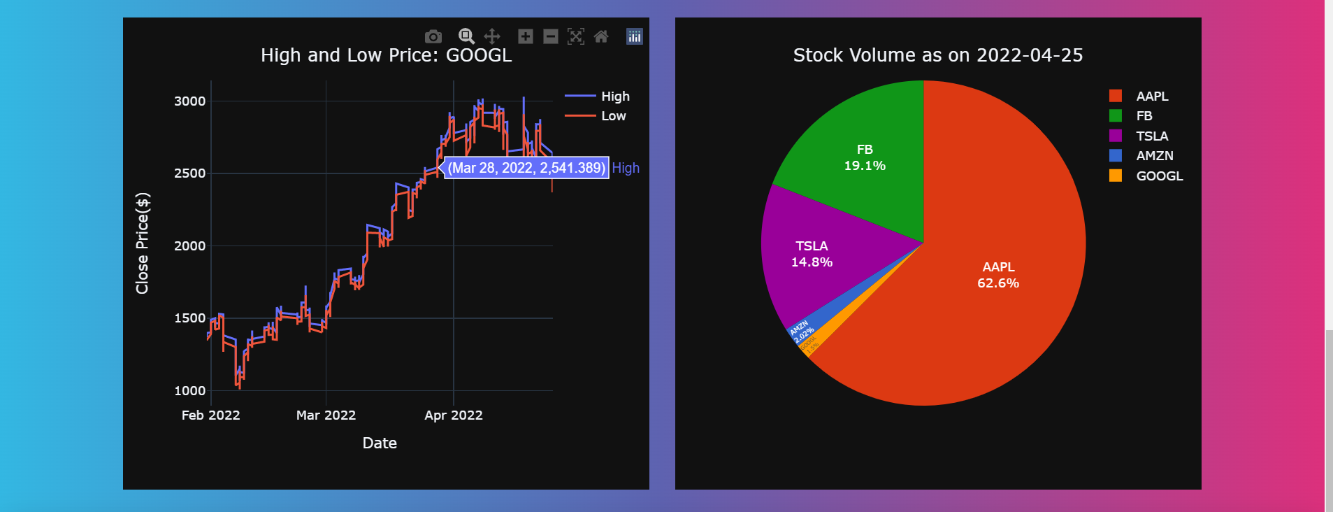Image resolution: width=1333 pixels, height=512 pixels.
Task: Select the pan tool
Action: coord(491,36)
